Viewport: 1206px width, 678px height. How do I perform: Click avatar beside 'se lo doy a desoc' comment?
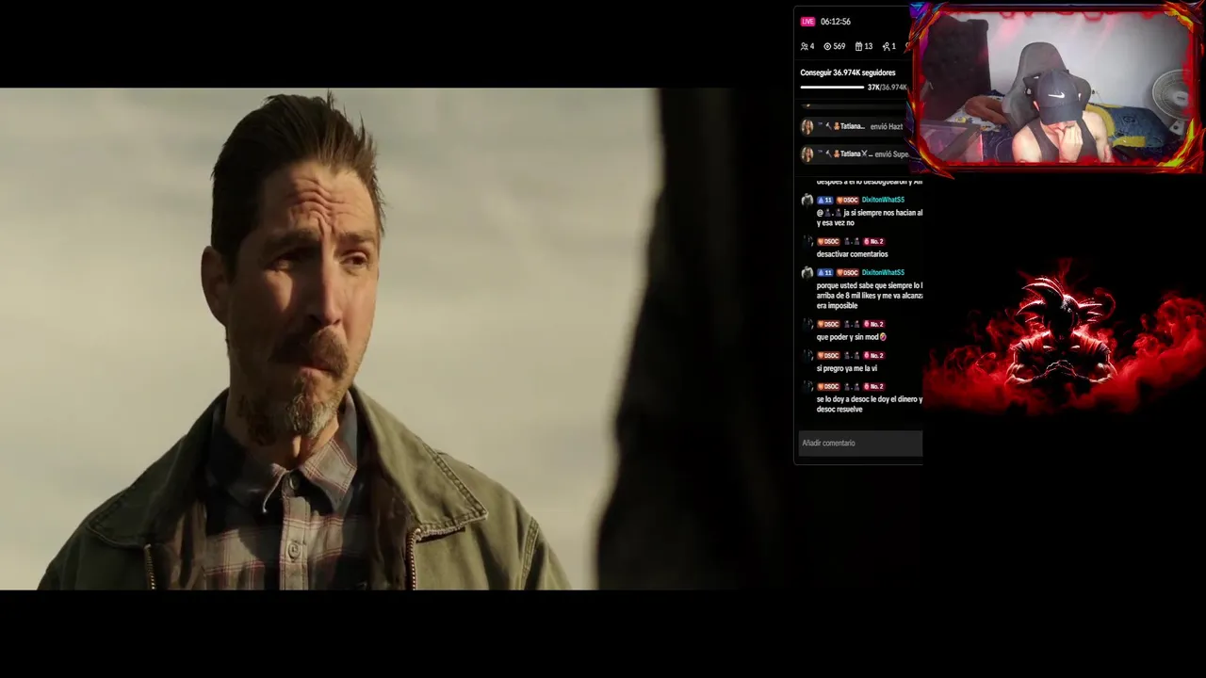(x=807, y=386)
